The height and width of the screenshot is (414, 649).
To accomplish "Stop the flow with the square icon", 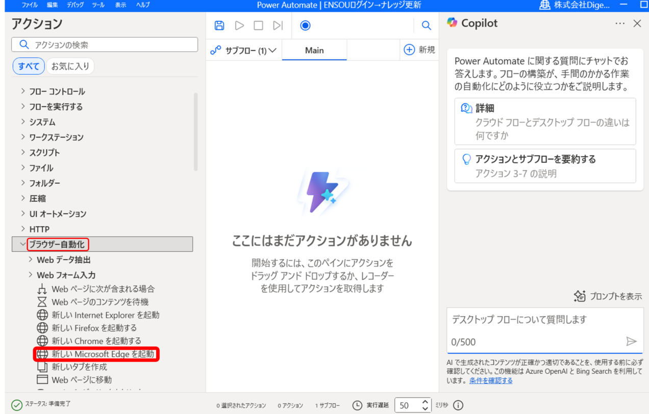I will tap(259, 25).
